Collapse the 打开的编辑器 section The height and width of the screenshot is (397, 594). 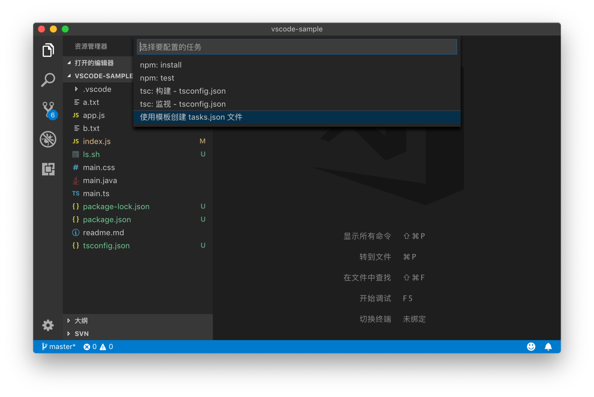click(94, 63)
